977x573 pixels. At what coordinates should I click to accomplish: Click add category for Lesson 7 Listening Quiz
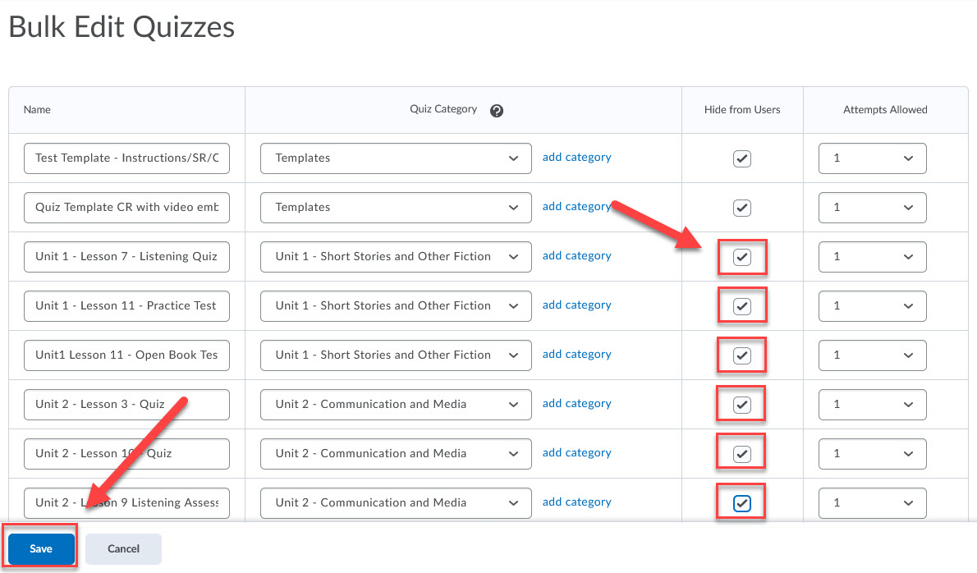point(577,256)
